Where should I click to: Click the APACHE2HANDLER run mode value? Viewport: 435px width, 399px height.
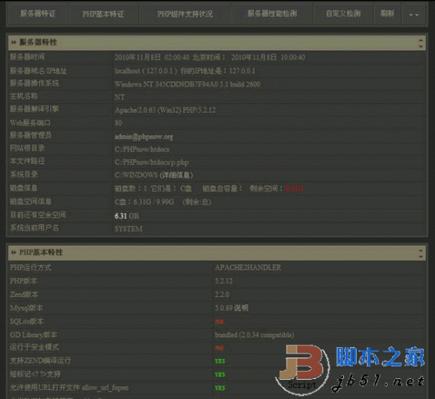click(x=248, y=267)
